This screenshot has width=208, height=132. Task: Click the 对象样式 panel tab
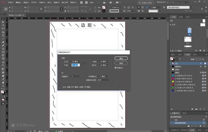click(175, 113)
